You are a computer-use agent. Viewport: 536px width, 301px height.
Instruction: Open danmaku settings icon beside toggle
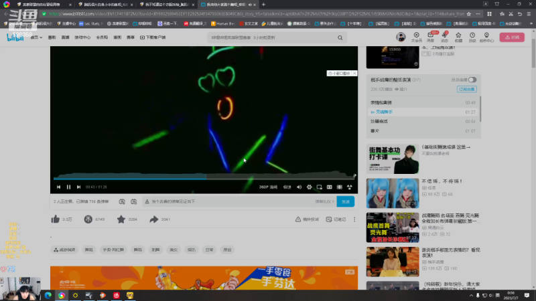pos(133,202)
